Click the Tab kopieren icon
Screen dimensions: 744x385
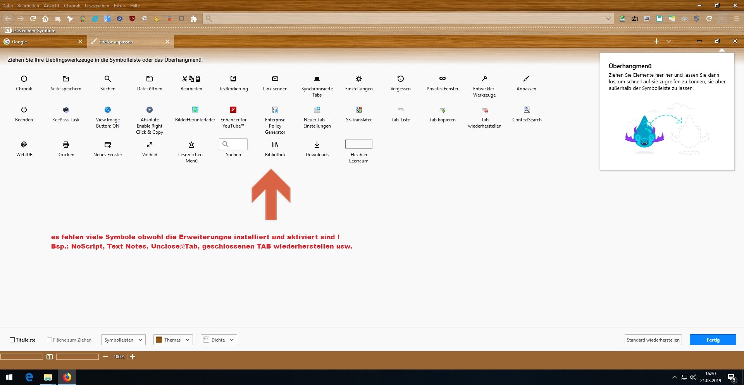[443, 110]
